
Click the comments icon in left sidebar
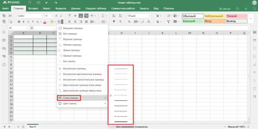coord(4,40)
